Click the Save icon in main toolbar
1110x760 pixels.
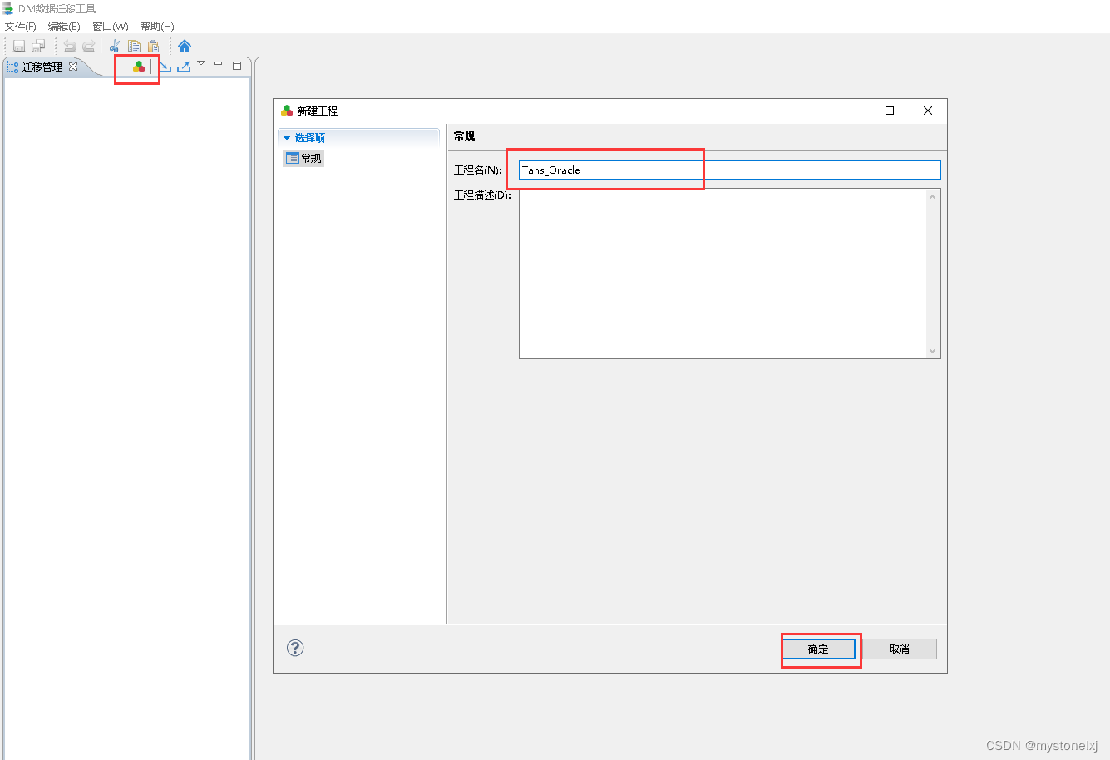(19, 46)
